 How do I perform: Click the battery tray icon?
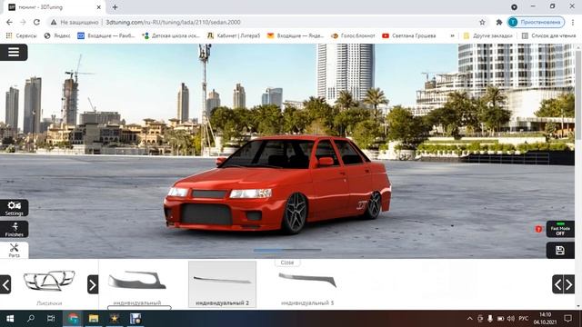[500, 319]
